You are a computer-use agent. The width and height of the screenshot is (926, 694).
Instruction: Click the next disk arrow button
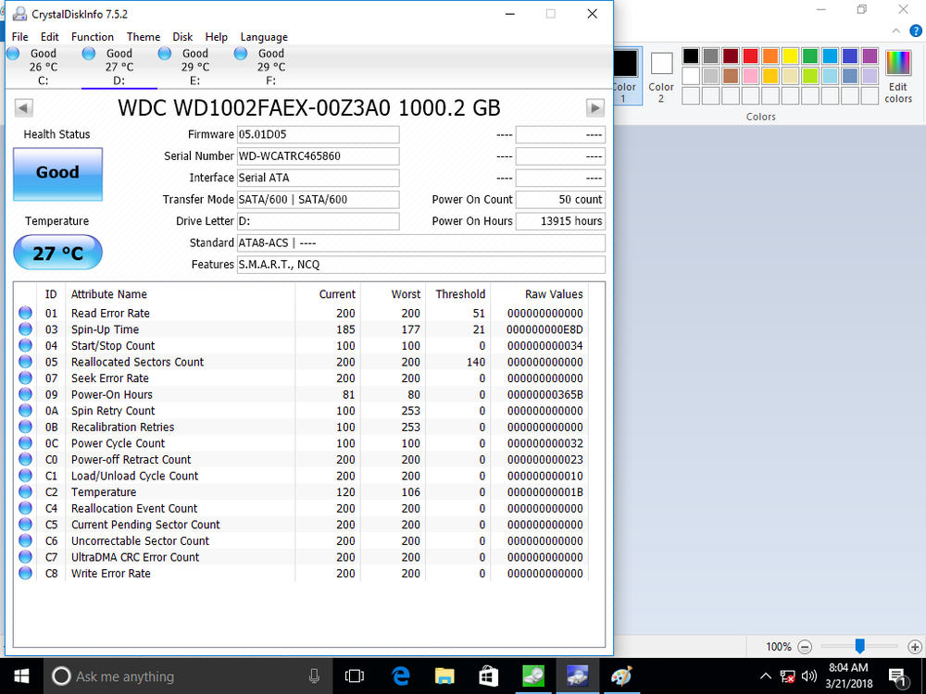[x=595, y=108]
